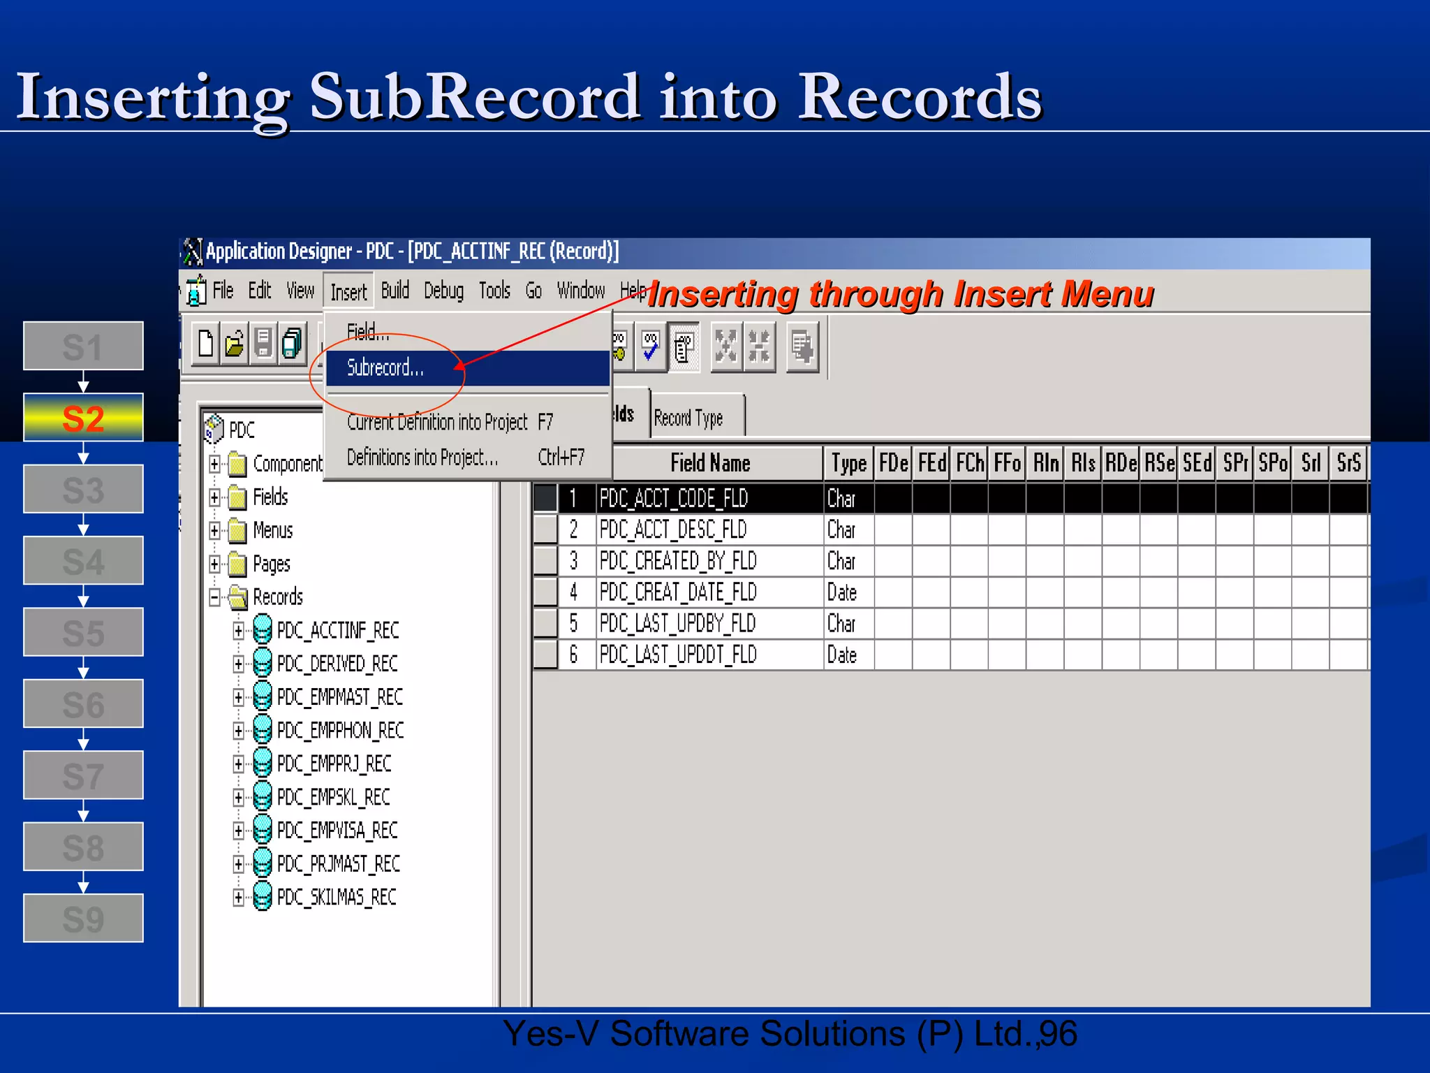Expand the Fields folder node
This screenshot has height=1073, width=1430.
pos(215,497)
